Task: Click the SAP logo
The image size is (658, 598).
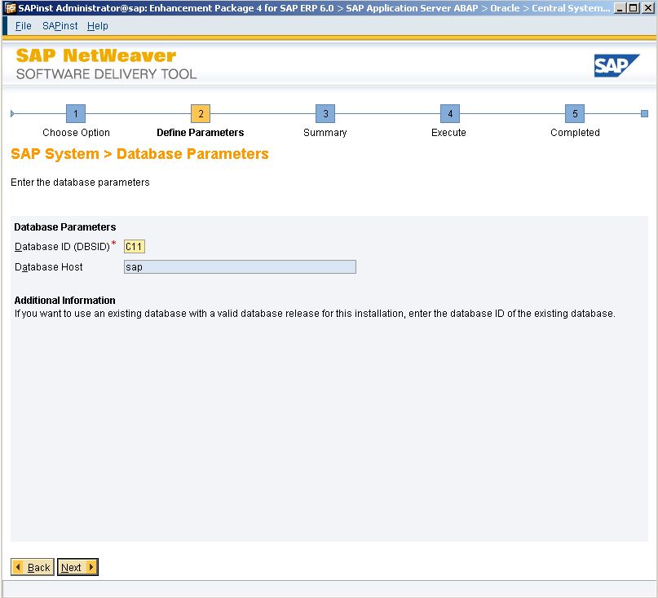Action: click(x=616, y=65)
